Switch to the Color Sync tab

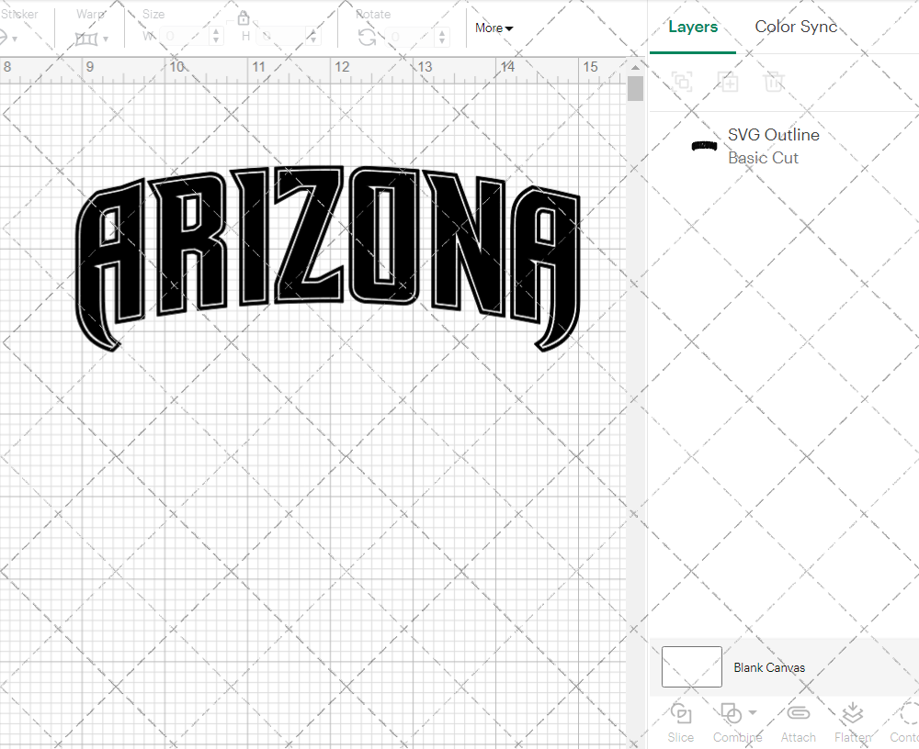(796, 27)
